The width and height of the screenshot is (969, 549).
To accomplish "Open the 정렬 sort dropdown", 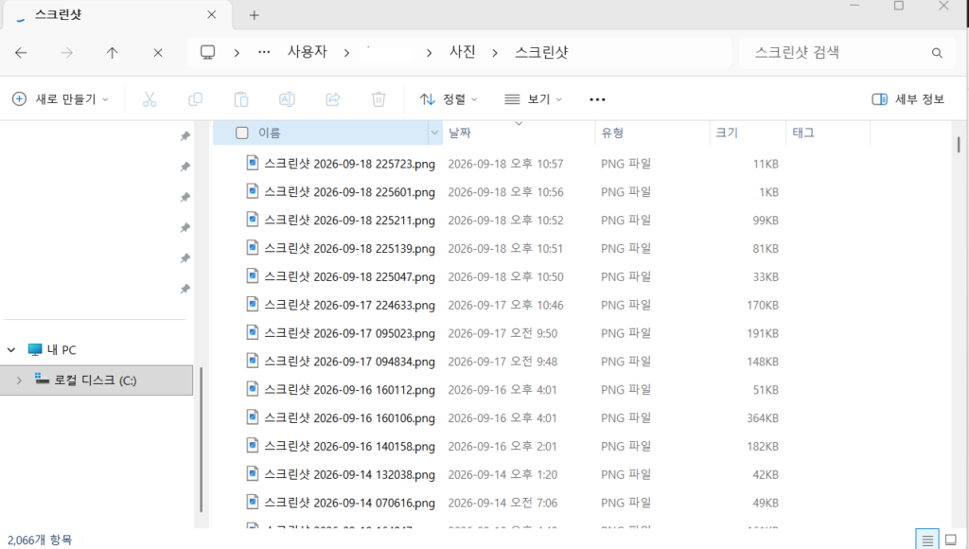I will (x=449, y=99).
